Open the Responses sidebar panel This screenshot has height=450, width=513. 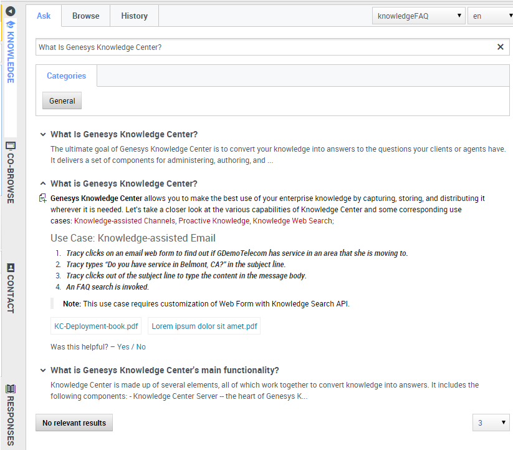point(10,414)
